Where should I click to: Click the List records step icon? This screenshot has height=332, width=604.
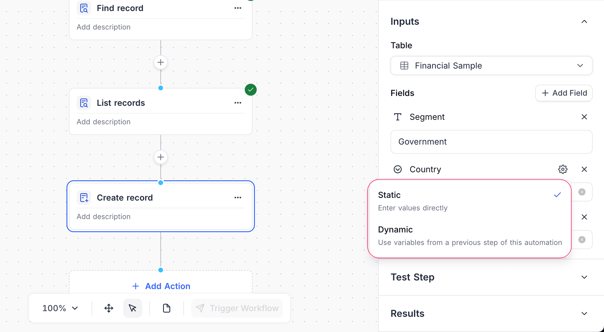tap(84, 103)
